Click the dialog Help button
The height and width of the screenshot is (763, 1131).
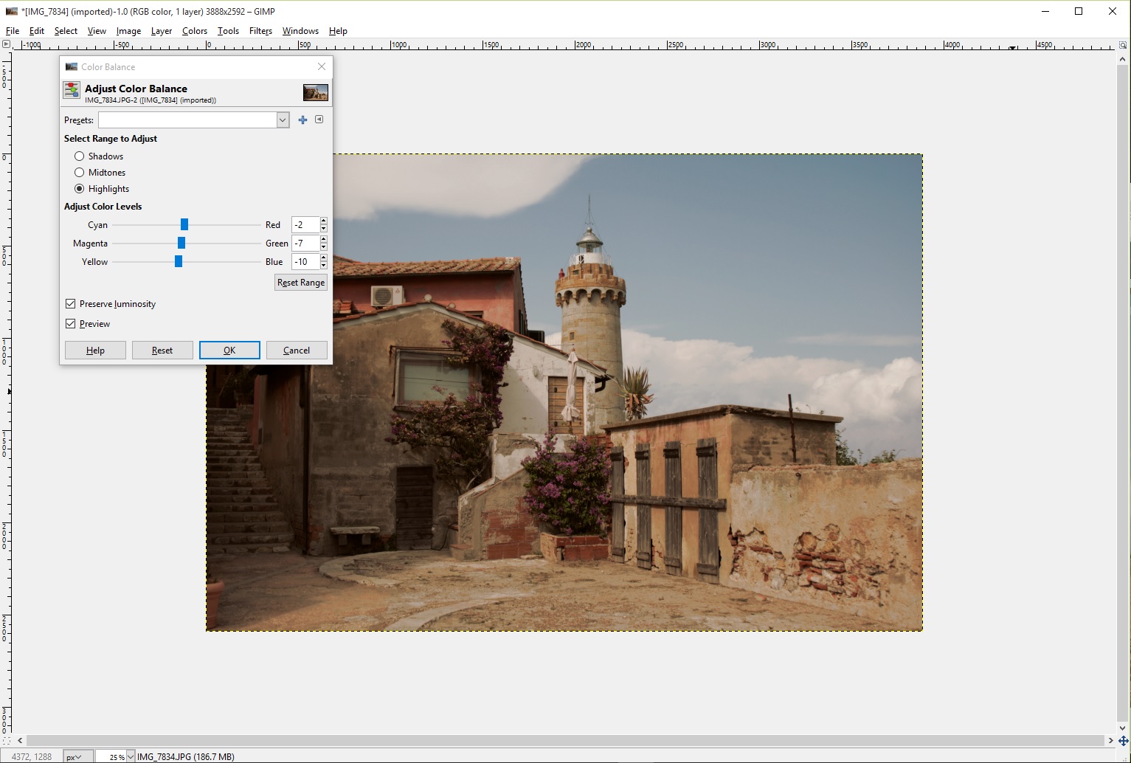tap(95, 351)
